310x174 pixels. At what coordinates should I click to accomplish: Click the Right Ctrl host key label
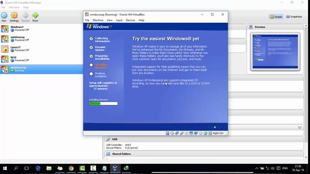[x=218, y=133]
